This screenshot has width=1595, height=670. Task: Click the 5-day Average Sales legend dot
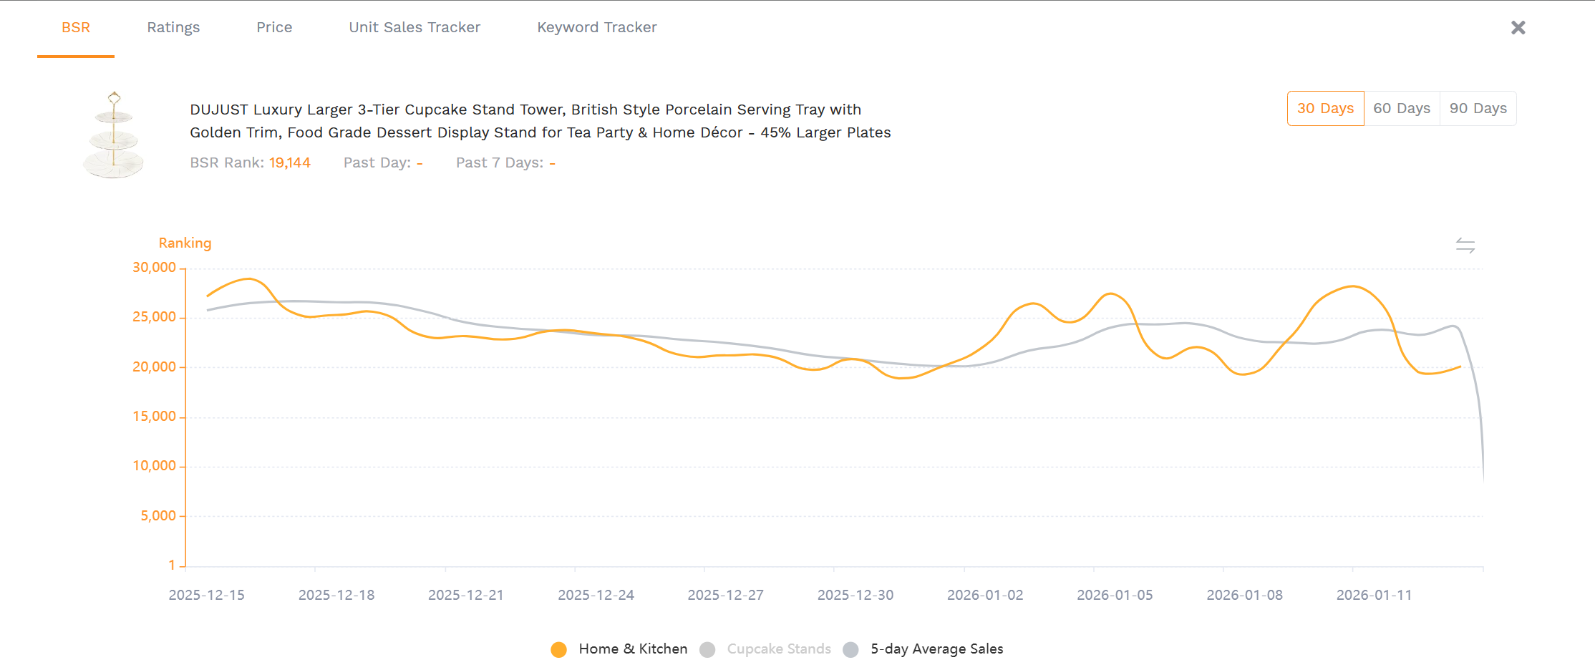851,649
